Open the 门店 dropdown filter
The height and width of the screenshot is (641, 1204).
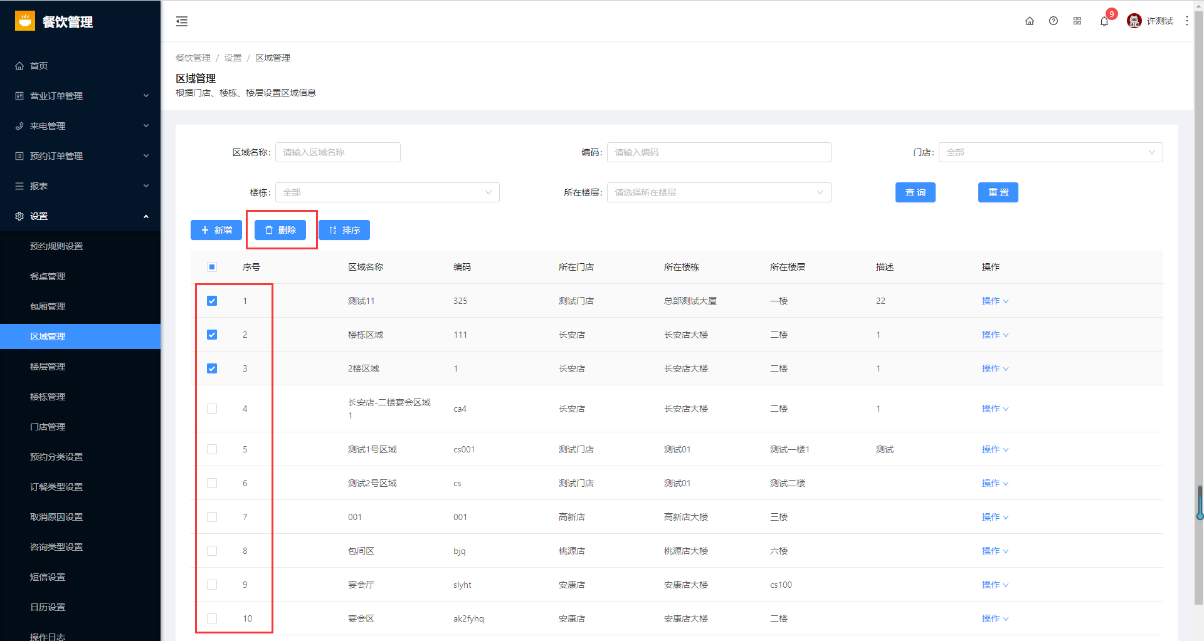pyautogui.click(x=1050, y=152)
